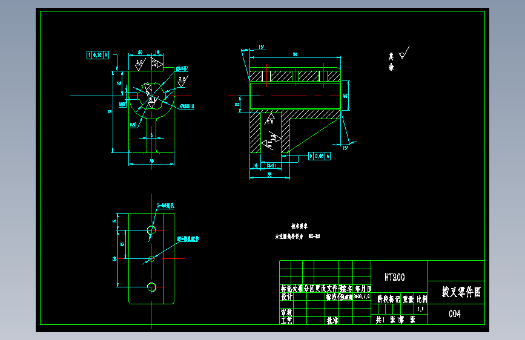
Task: Select the 0.08 A tolerance frame in section view
Action: tap(319, 156)
